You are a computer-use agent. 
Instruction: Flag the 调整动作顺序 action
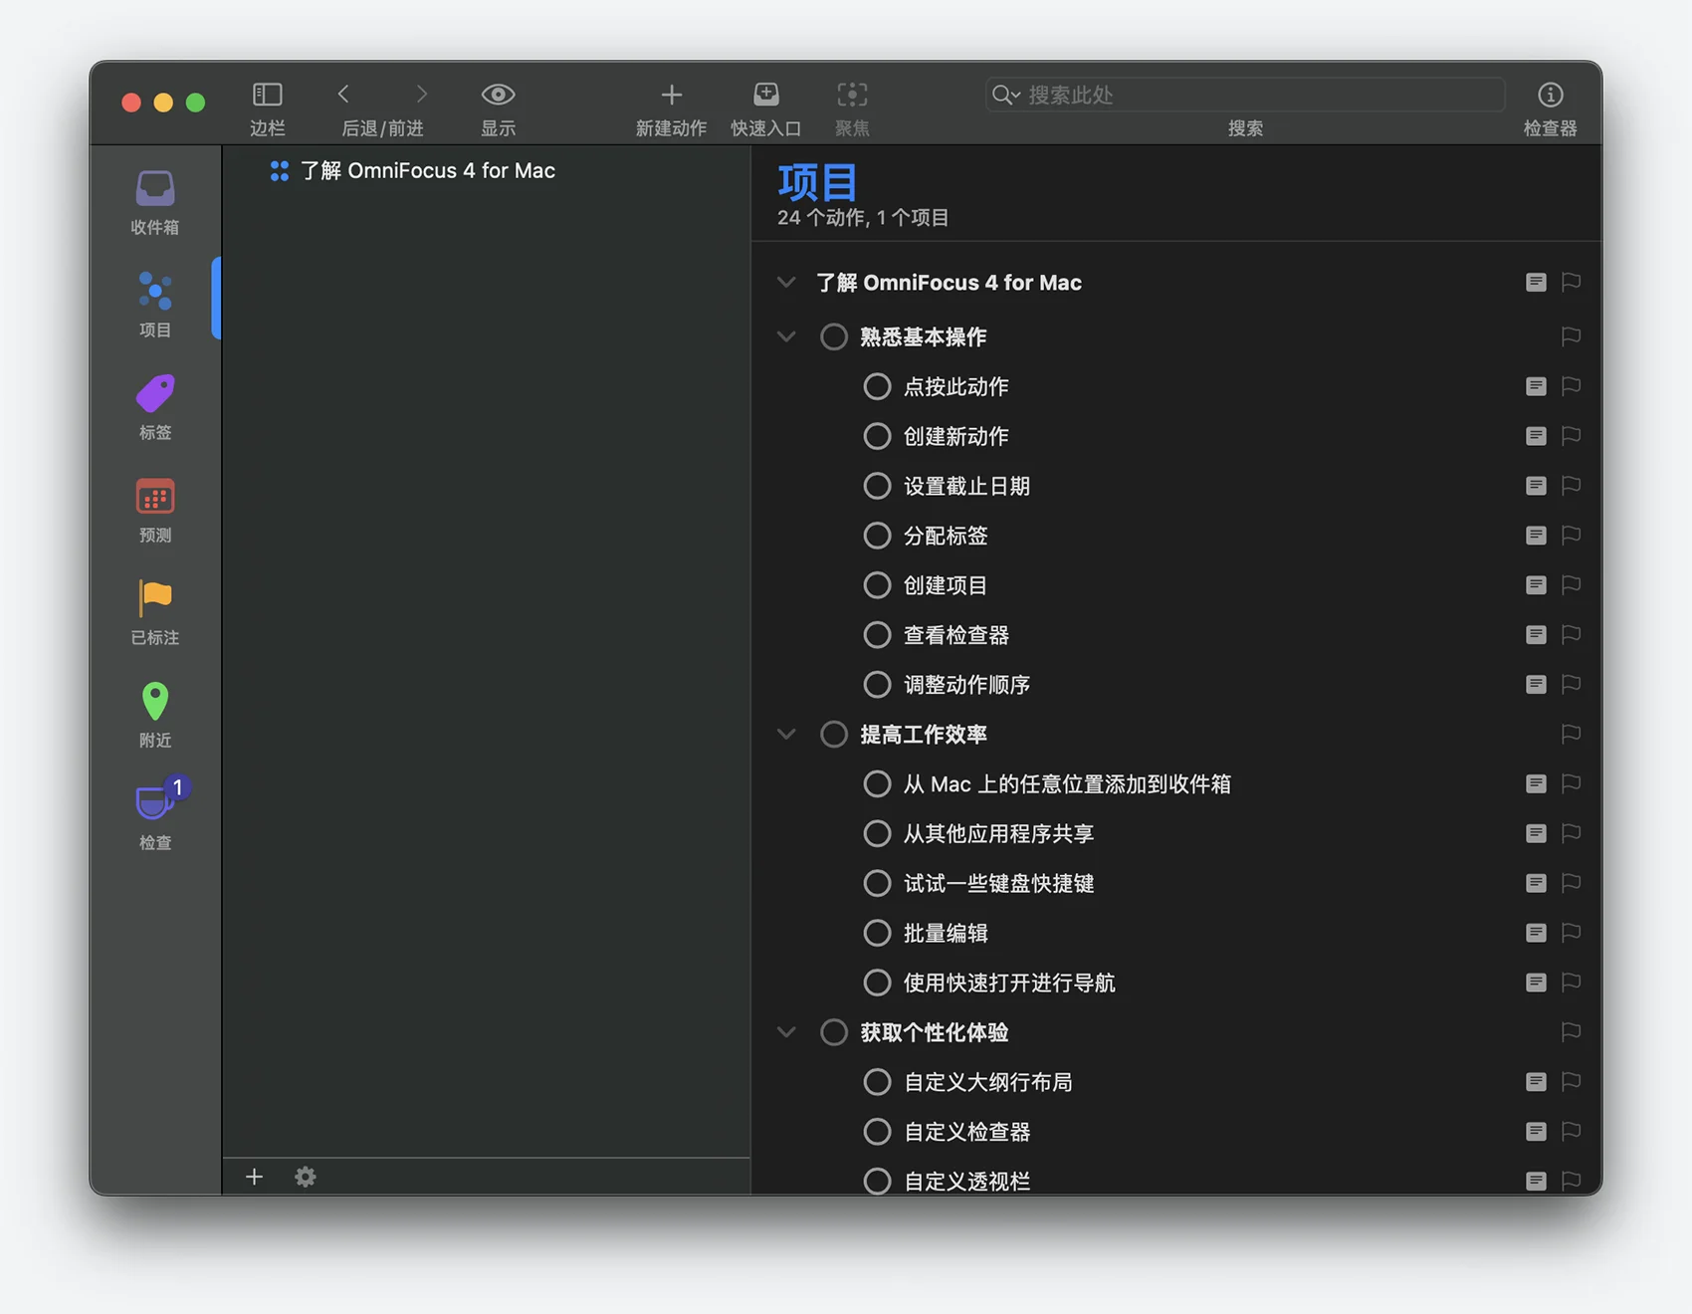pyautogui.click(x=1571, y=685)
